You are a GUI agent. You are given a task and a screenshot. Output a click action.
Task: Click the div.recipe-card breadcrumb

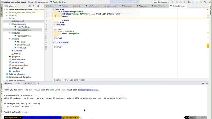[x=71, y=80]
